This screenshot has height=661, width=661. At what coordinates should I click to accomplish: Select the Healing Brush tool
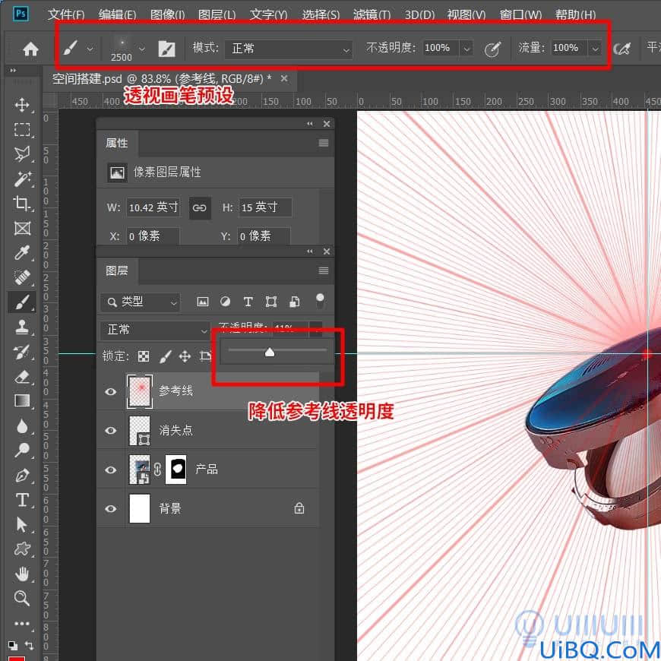coord(22,277)
